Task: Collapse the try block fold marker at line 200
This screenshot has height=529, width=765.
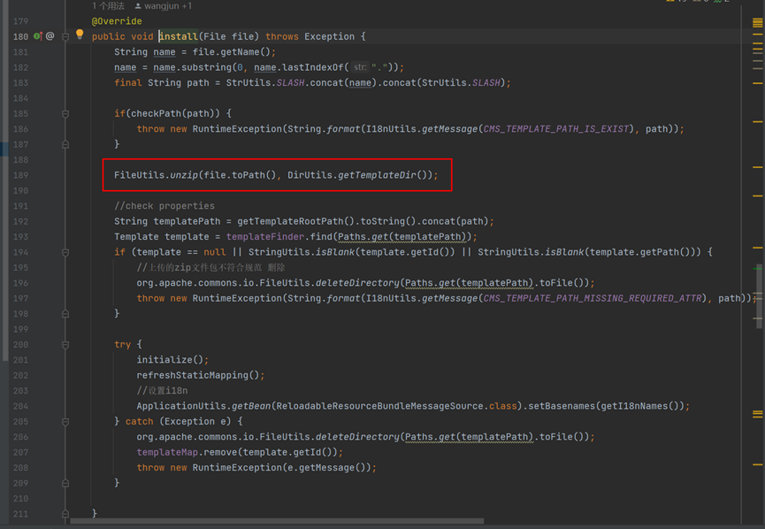Action: [x=65, y=344]
